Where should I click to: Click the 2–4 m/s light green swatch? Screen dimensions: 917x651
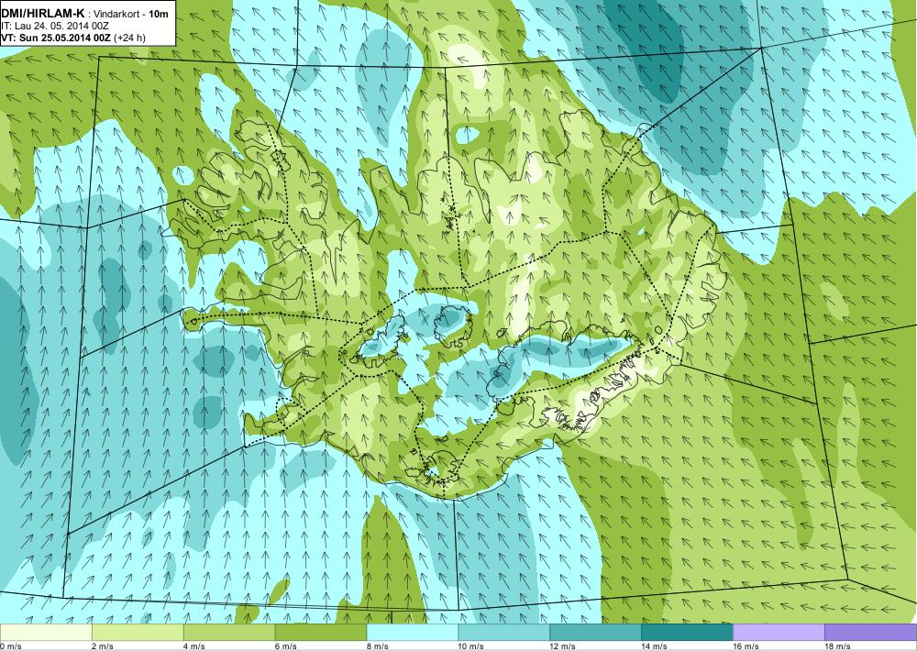138,633
